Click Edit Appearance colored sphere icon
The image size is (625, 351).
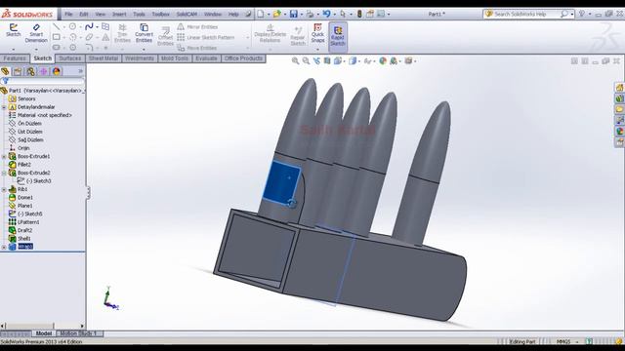point(383,60)
